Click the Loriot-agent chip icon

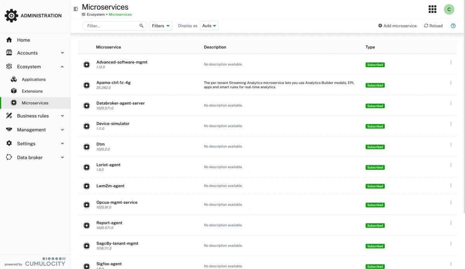point(87,167)
